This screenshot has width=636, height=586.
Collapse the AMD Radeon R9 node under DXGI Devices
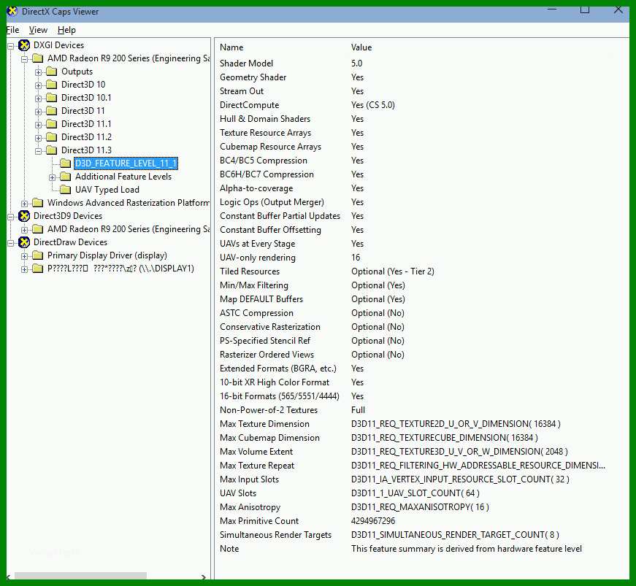pyautogui.click(x=24, y=59)
